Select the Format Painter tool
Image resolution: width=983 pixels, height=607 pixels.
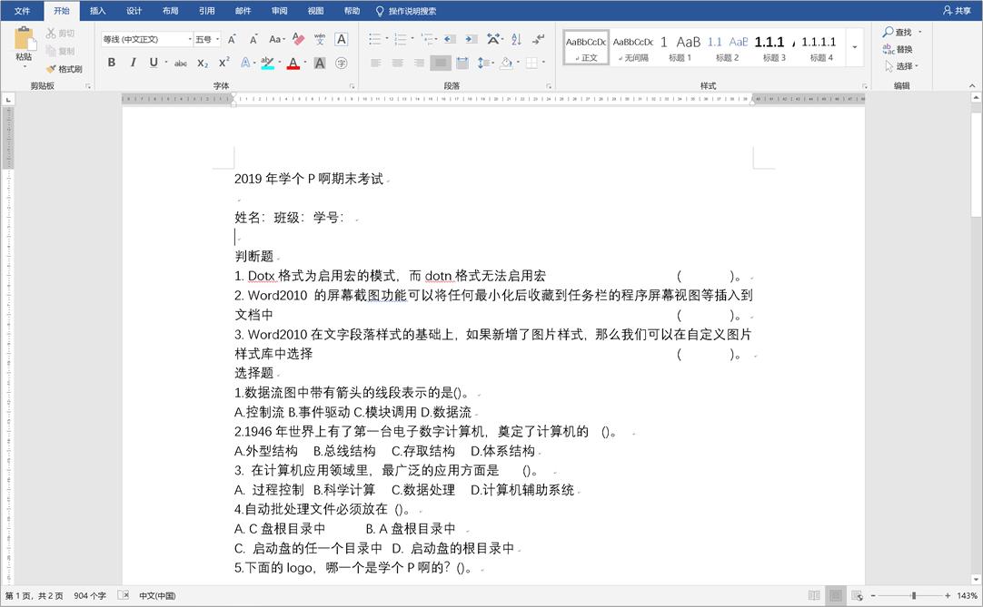65,69
